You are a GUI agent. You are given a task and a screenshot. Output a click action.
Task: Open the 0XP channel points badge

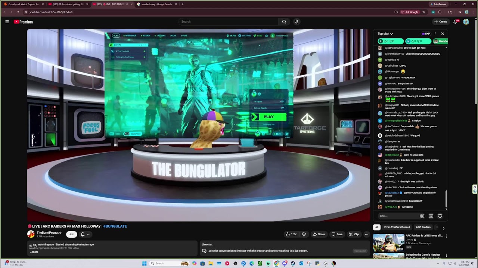tap(426, 34)
